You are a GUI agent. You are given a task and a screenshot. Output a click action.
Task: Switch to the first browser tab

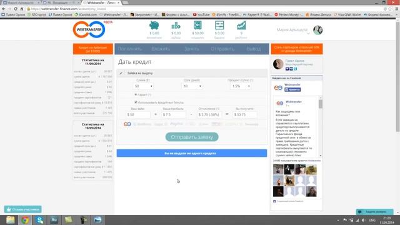(21, 2)
